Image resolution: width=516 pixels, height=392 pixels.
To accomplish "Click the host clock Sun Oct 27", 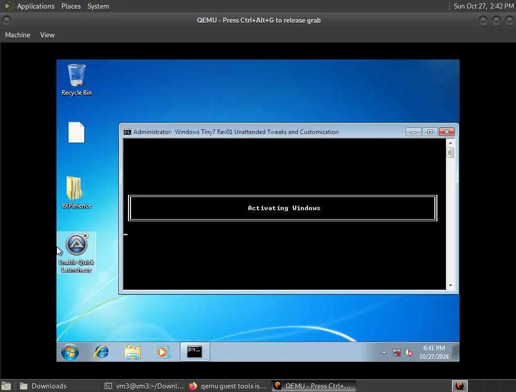I will (x=483, y=6).
